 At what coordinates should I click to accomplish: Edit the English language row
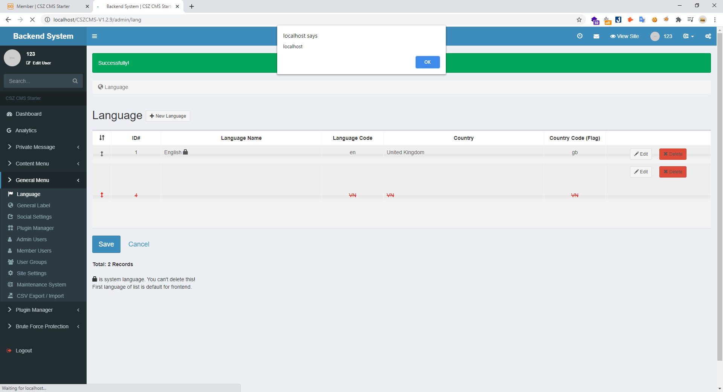coord(641,154)
